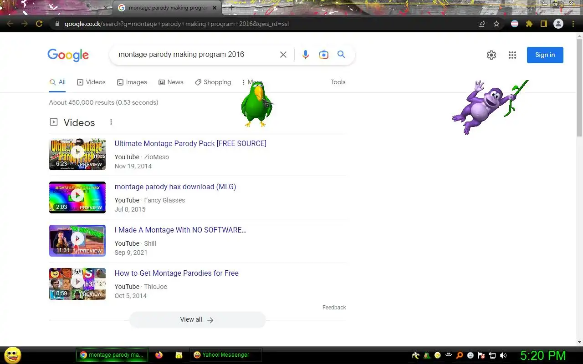The image size is (583, 364).
Task: Launch Firefox from the taskbar
Action: [x=159, y=355]
